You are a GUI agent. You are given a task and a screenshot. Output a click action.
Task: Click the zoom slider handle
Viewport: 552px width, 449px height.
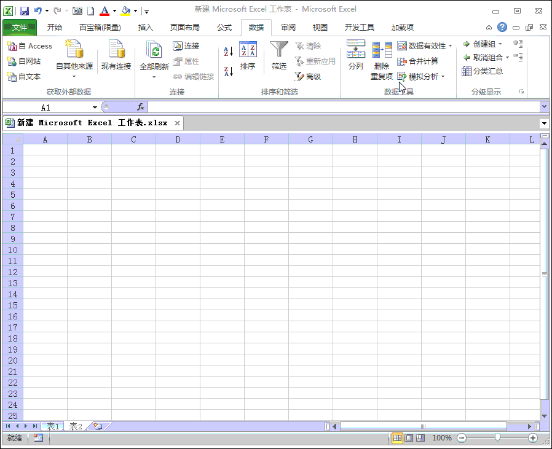(x=497, y=437)
